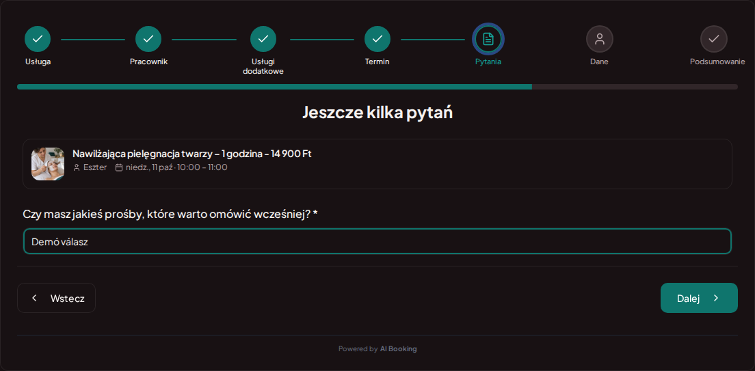
Task: Open the Usługi dodatkowe step checkmark
Action: 263,39
